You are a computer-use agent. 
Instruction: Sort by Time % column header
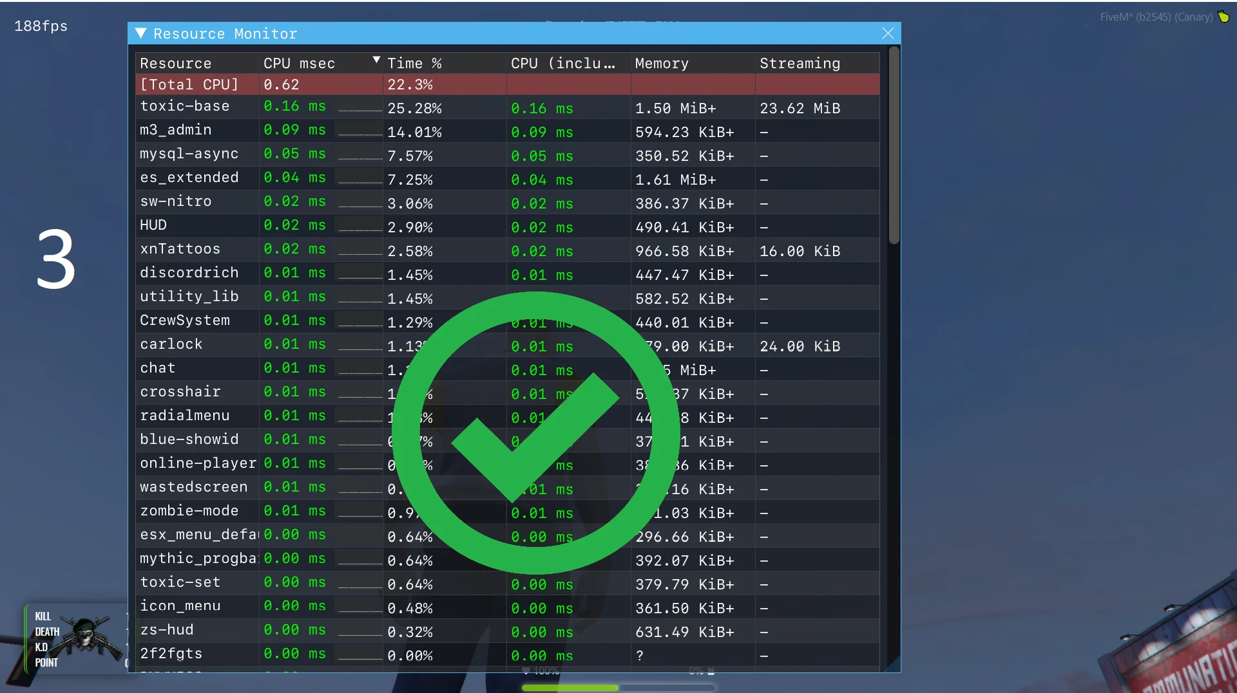pos(414,63)
